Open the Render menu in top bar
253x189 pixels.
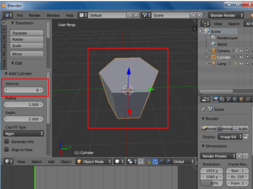point(35,15)
